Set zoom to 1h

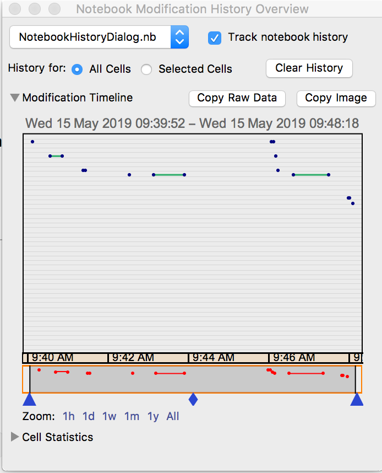pos(69,416)
